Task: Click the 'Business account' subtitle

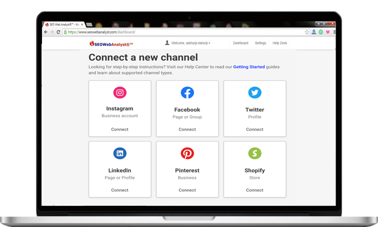Action: 120,116
